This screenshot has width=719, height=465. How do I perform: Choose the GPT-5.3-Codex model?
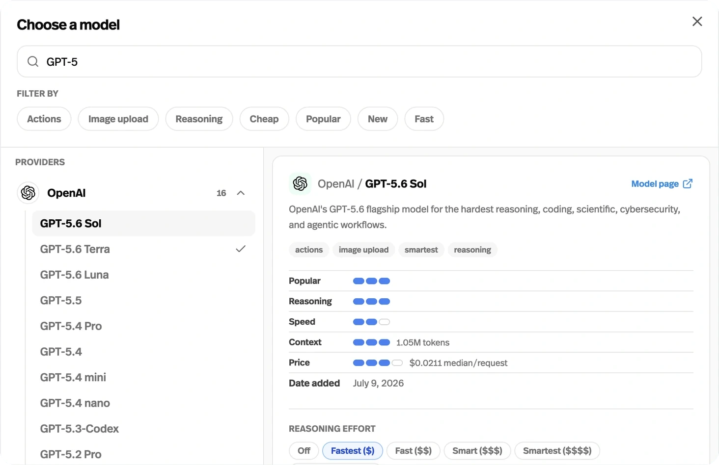144,428
